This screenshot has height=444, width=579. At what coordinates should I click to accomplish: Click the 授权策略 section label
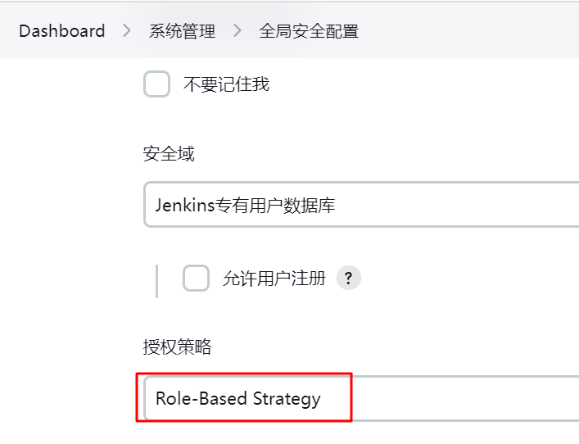click(177, 347)
